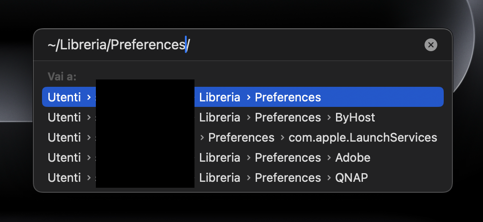Click the chevron right before ByHost
This screenshot has height=222, width=483.
point(328,118)
